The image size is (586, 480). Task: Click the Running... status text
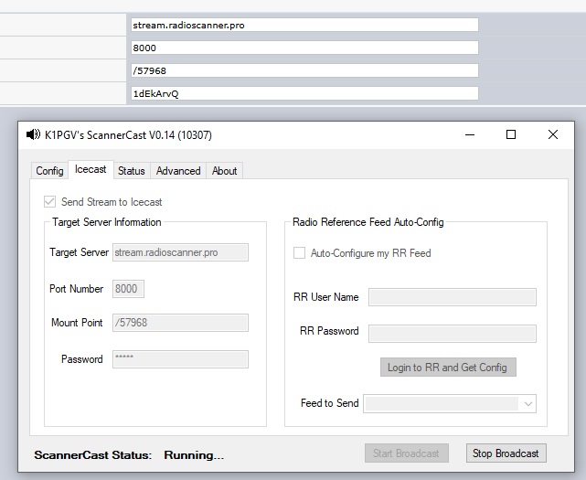[x=194, y=455]
